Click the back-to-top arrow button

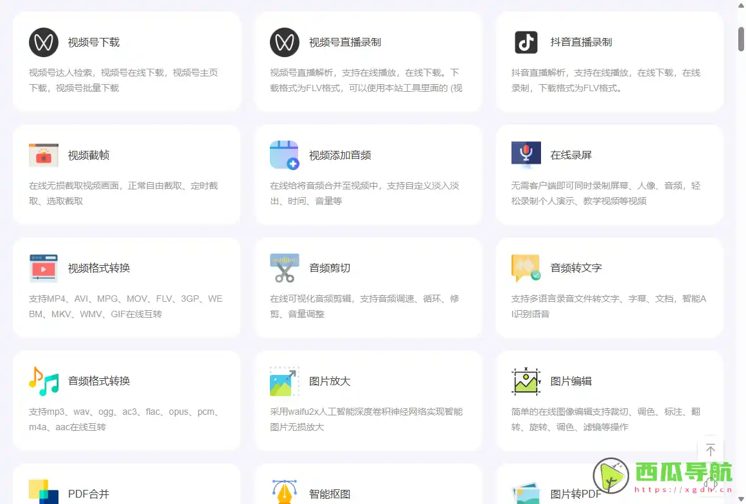(711, 449)
